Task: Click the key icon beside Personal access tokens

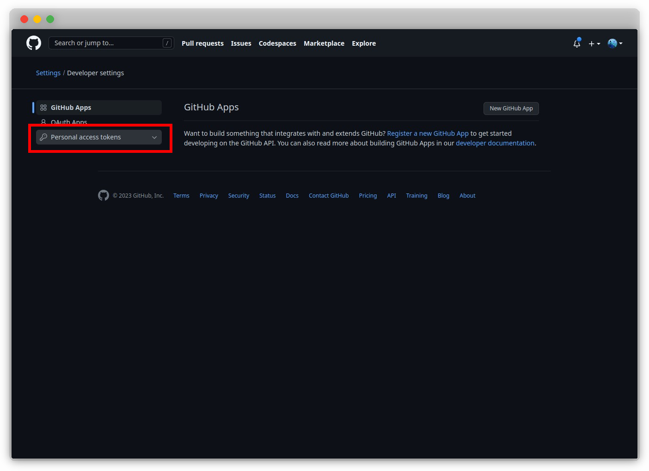Action: coord(43,137)
